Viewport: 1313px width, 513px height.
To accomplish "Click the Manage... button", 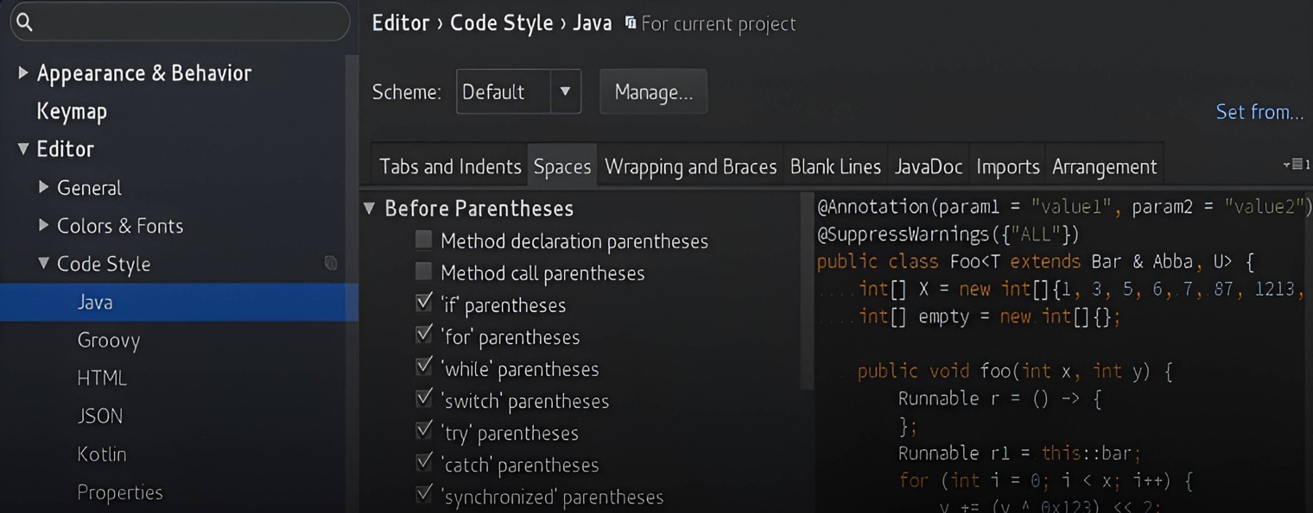I will (653, 92).
